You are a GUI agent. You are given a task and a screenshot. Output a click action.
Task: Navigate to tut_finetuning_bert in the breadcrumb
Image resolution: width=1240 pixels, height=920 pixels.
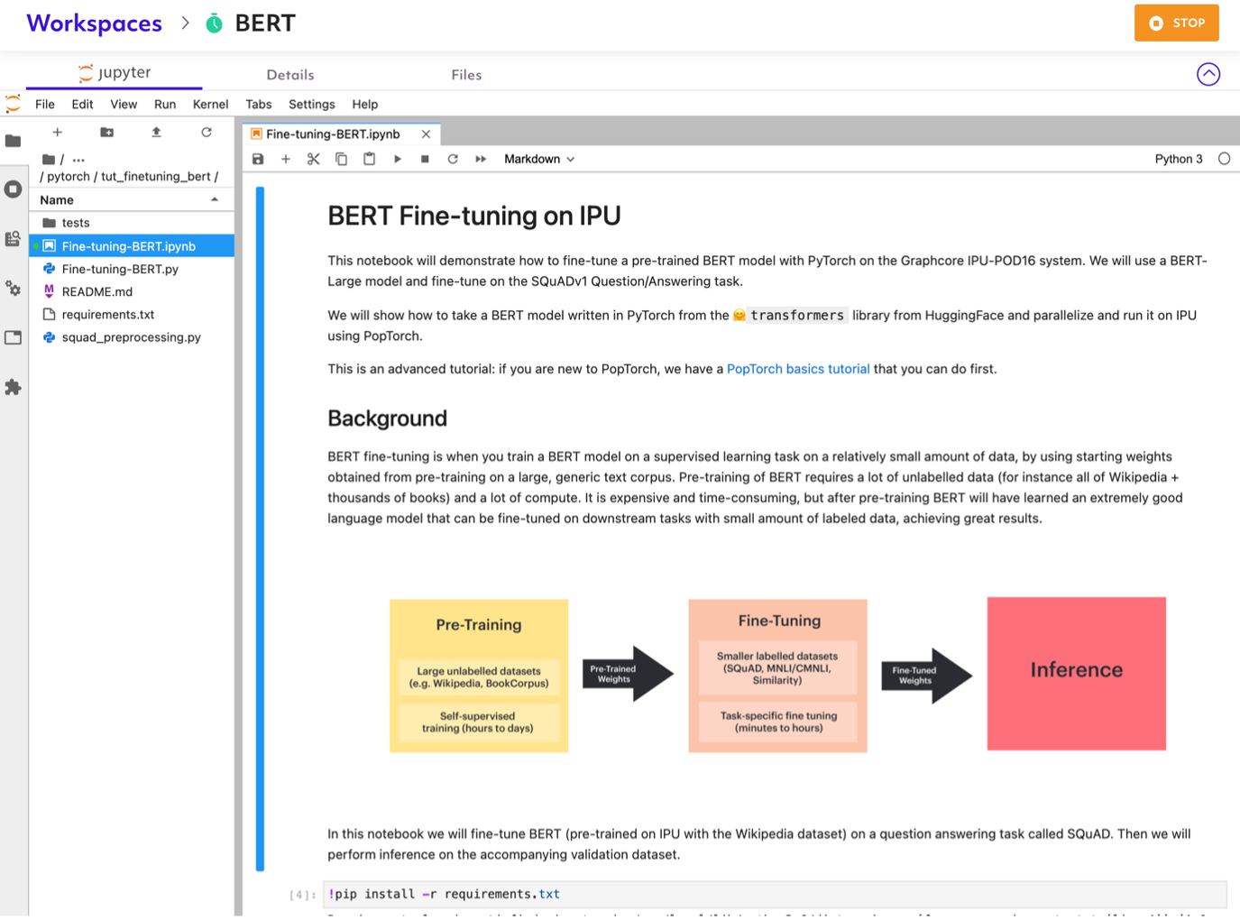156,177
